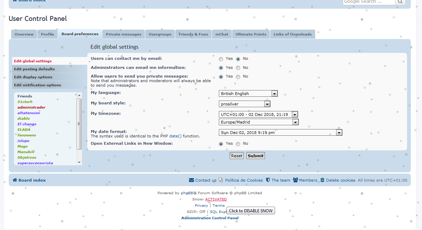Select No for administrators emailing information
Image resolution: width=422 pixels, height=230 pixels.
coord(238,68)
